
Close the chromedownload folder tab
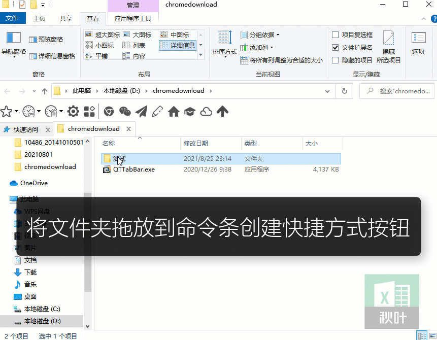tap(128, 129)
